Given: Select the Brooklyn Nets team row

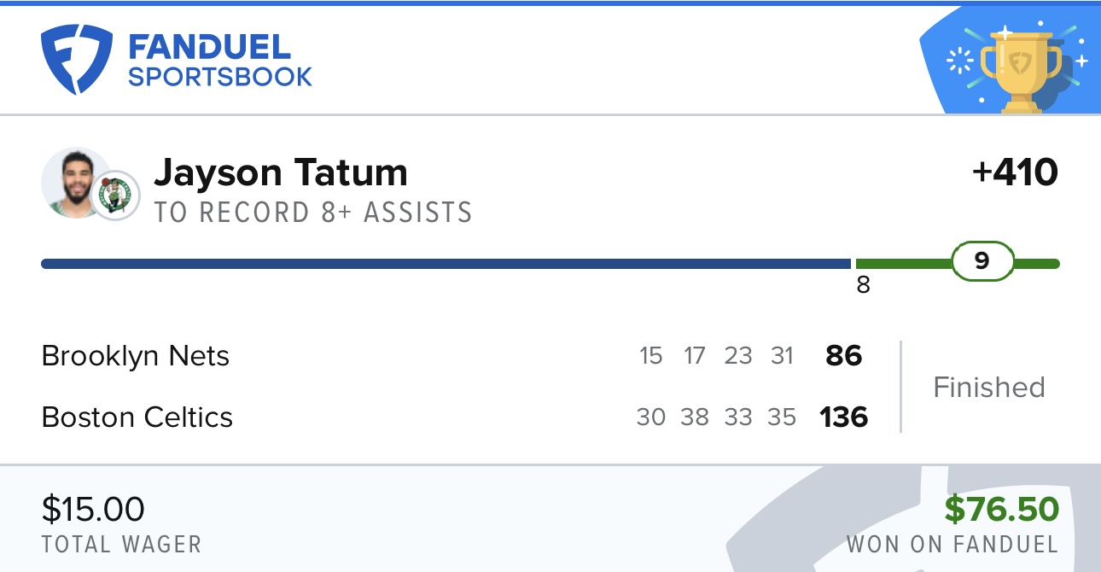Looking at the screenshot, I should tap(454, 355).
